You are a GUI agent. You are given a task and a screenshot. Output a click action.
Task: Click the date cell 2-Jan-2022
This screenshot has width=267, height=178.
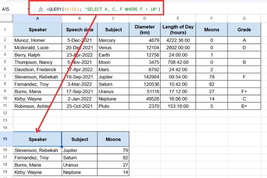(79, 99)
